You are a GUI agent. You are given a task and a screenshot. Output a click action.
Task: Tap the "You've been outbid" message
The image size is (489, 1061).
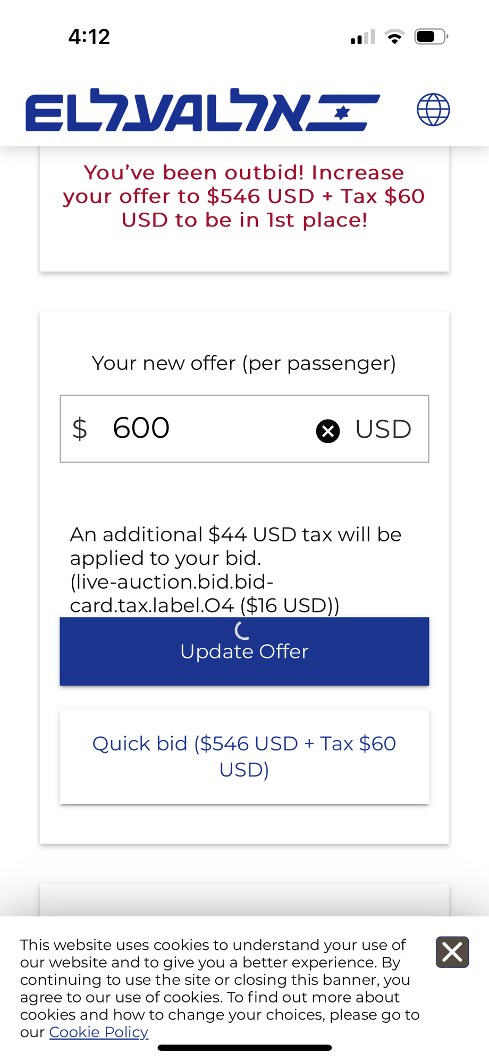244,196
